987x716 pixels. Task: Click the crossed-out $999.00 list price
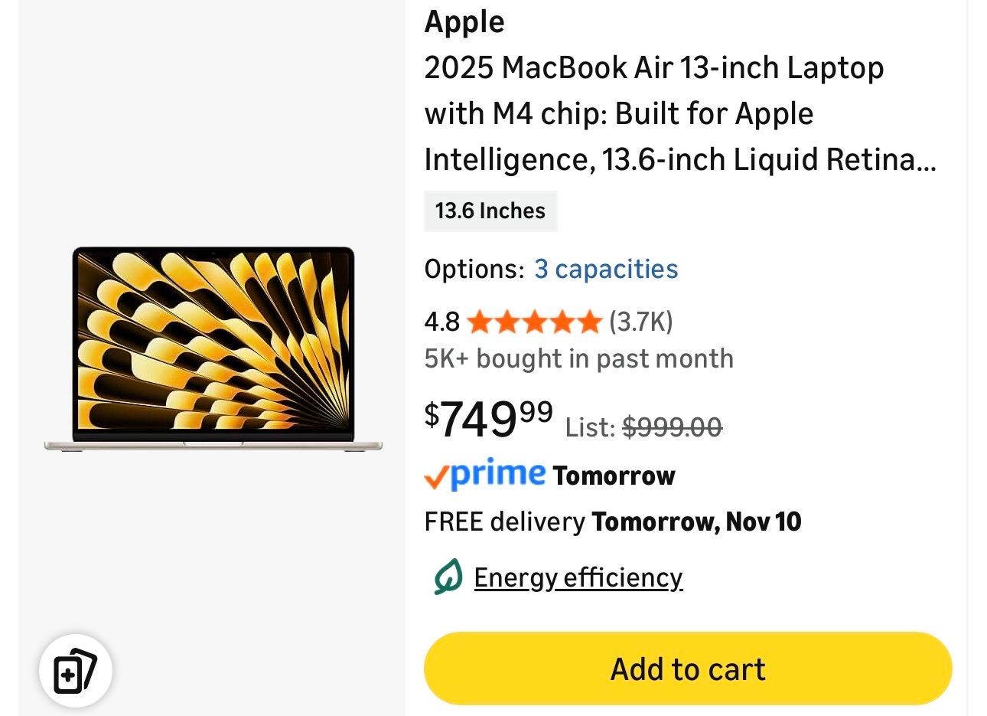[x=672, y=427]
